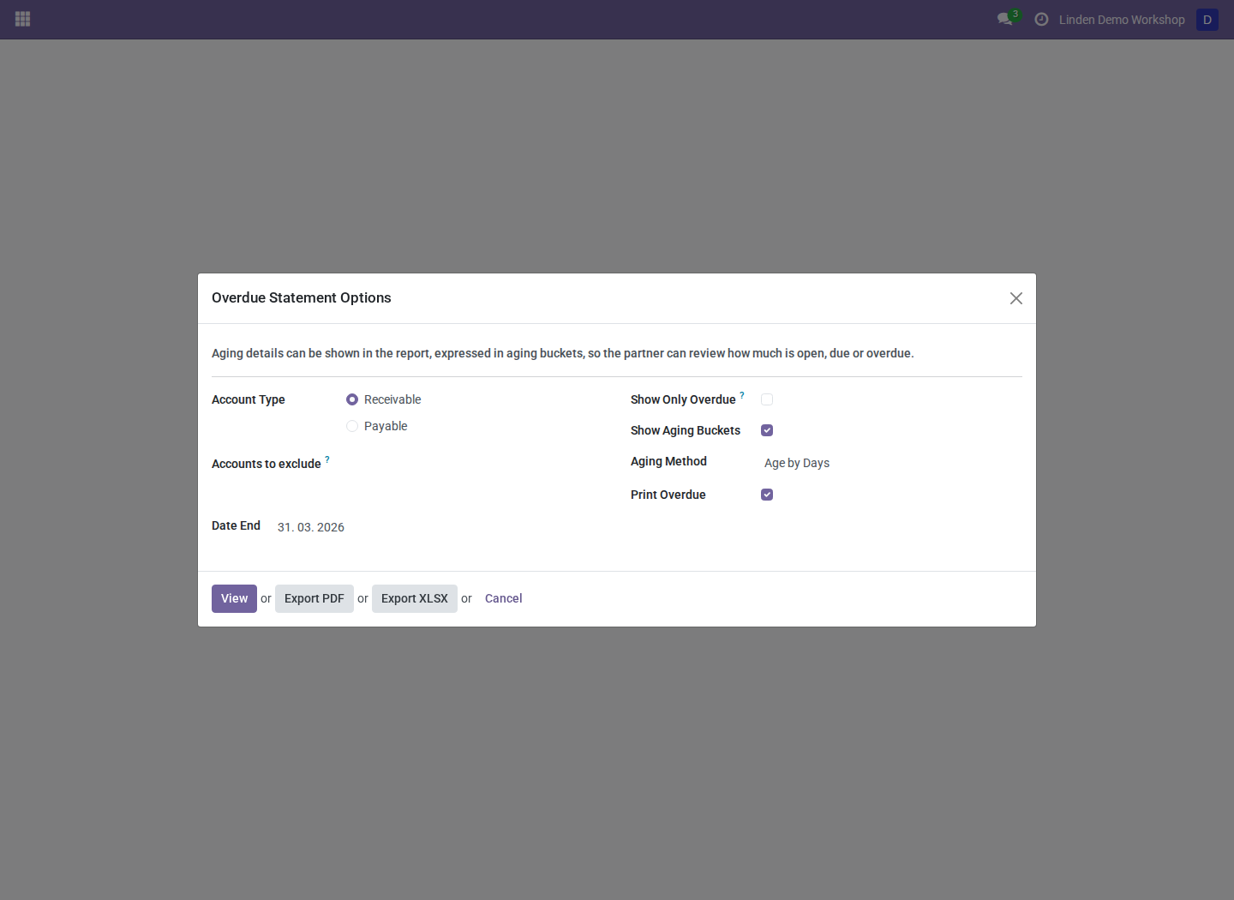Open the Aging Method dropdown

click(x=891, y=463)
